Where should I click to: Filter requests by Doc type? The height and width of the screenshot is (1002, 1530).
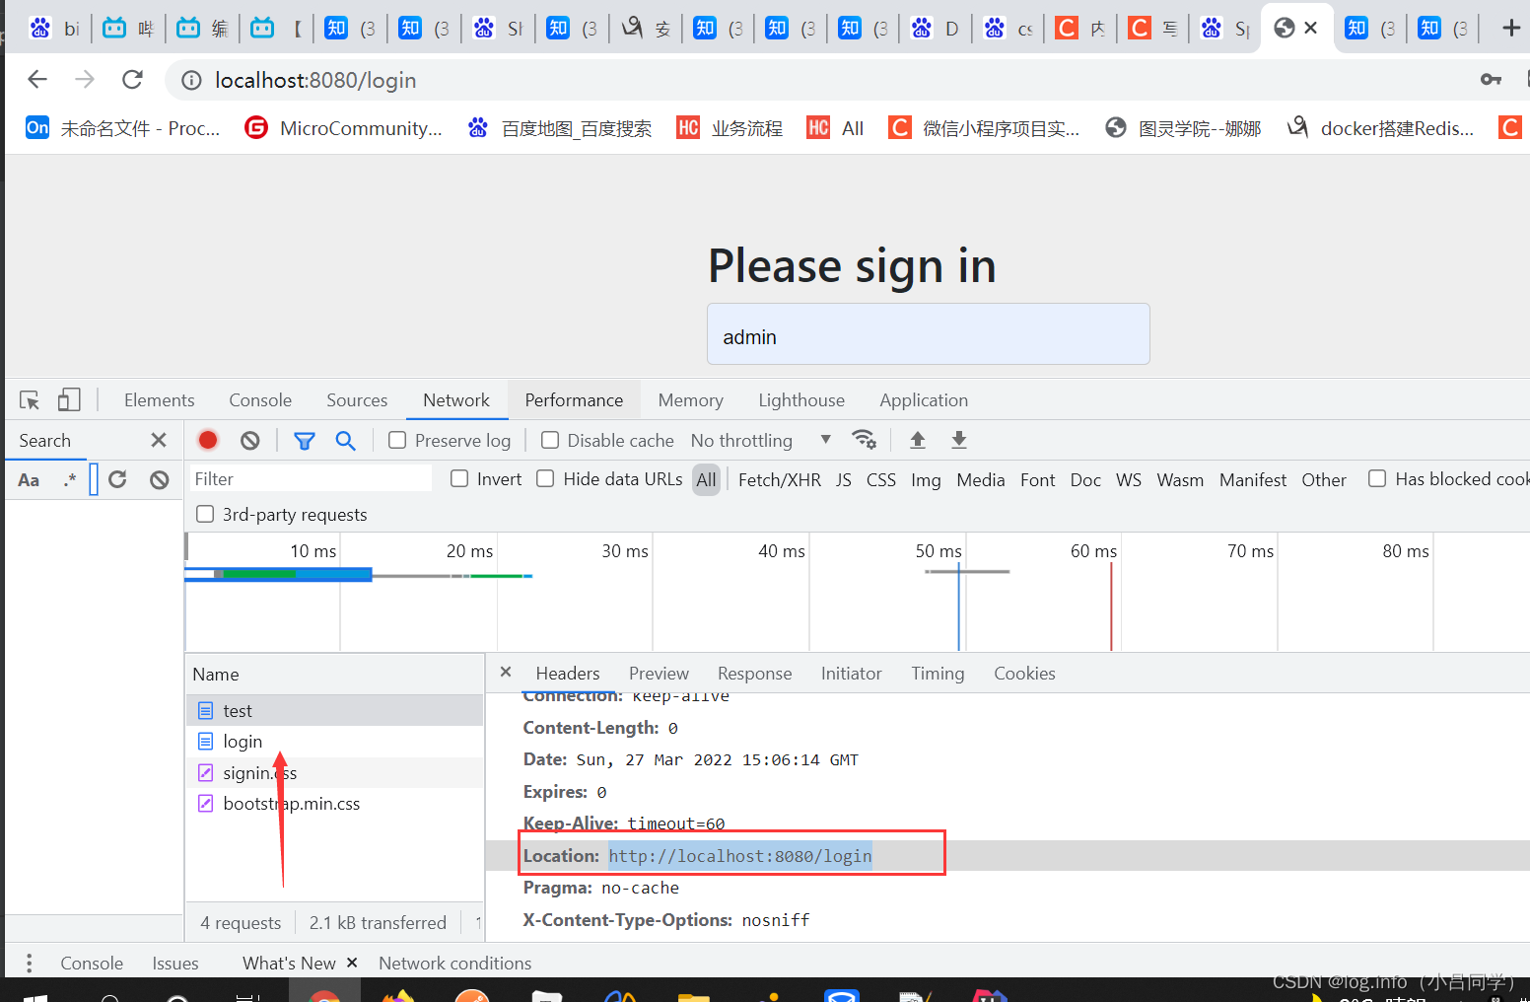1085,480
